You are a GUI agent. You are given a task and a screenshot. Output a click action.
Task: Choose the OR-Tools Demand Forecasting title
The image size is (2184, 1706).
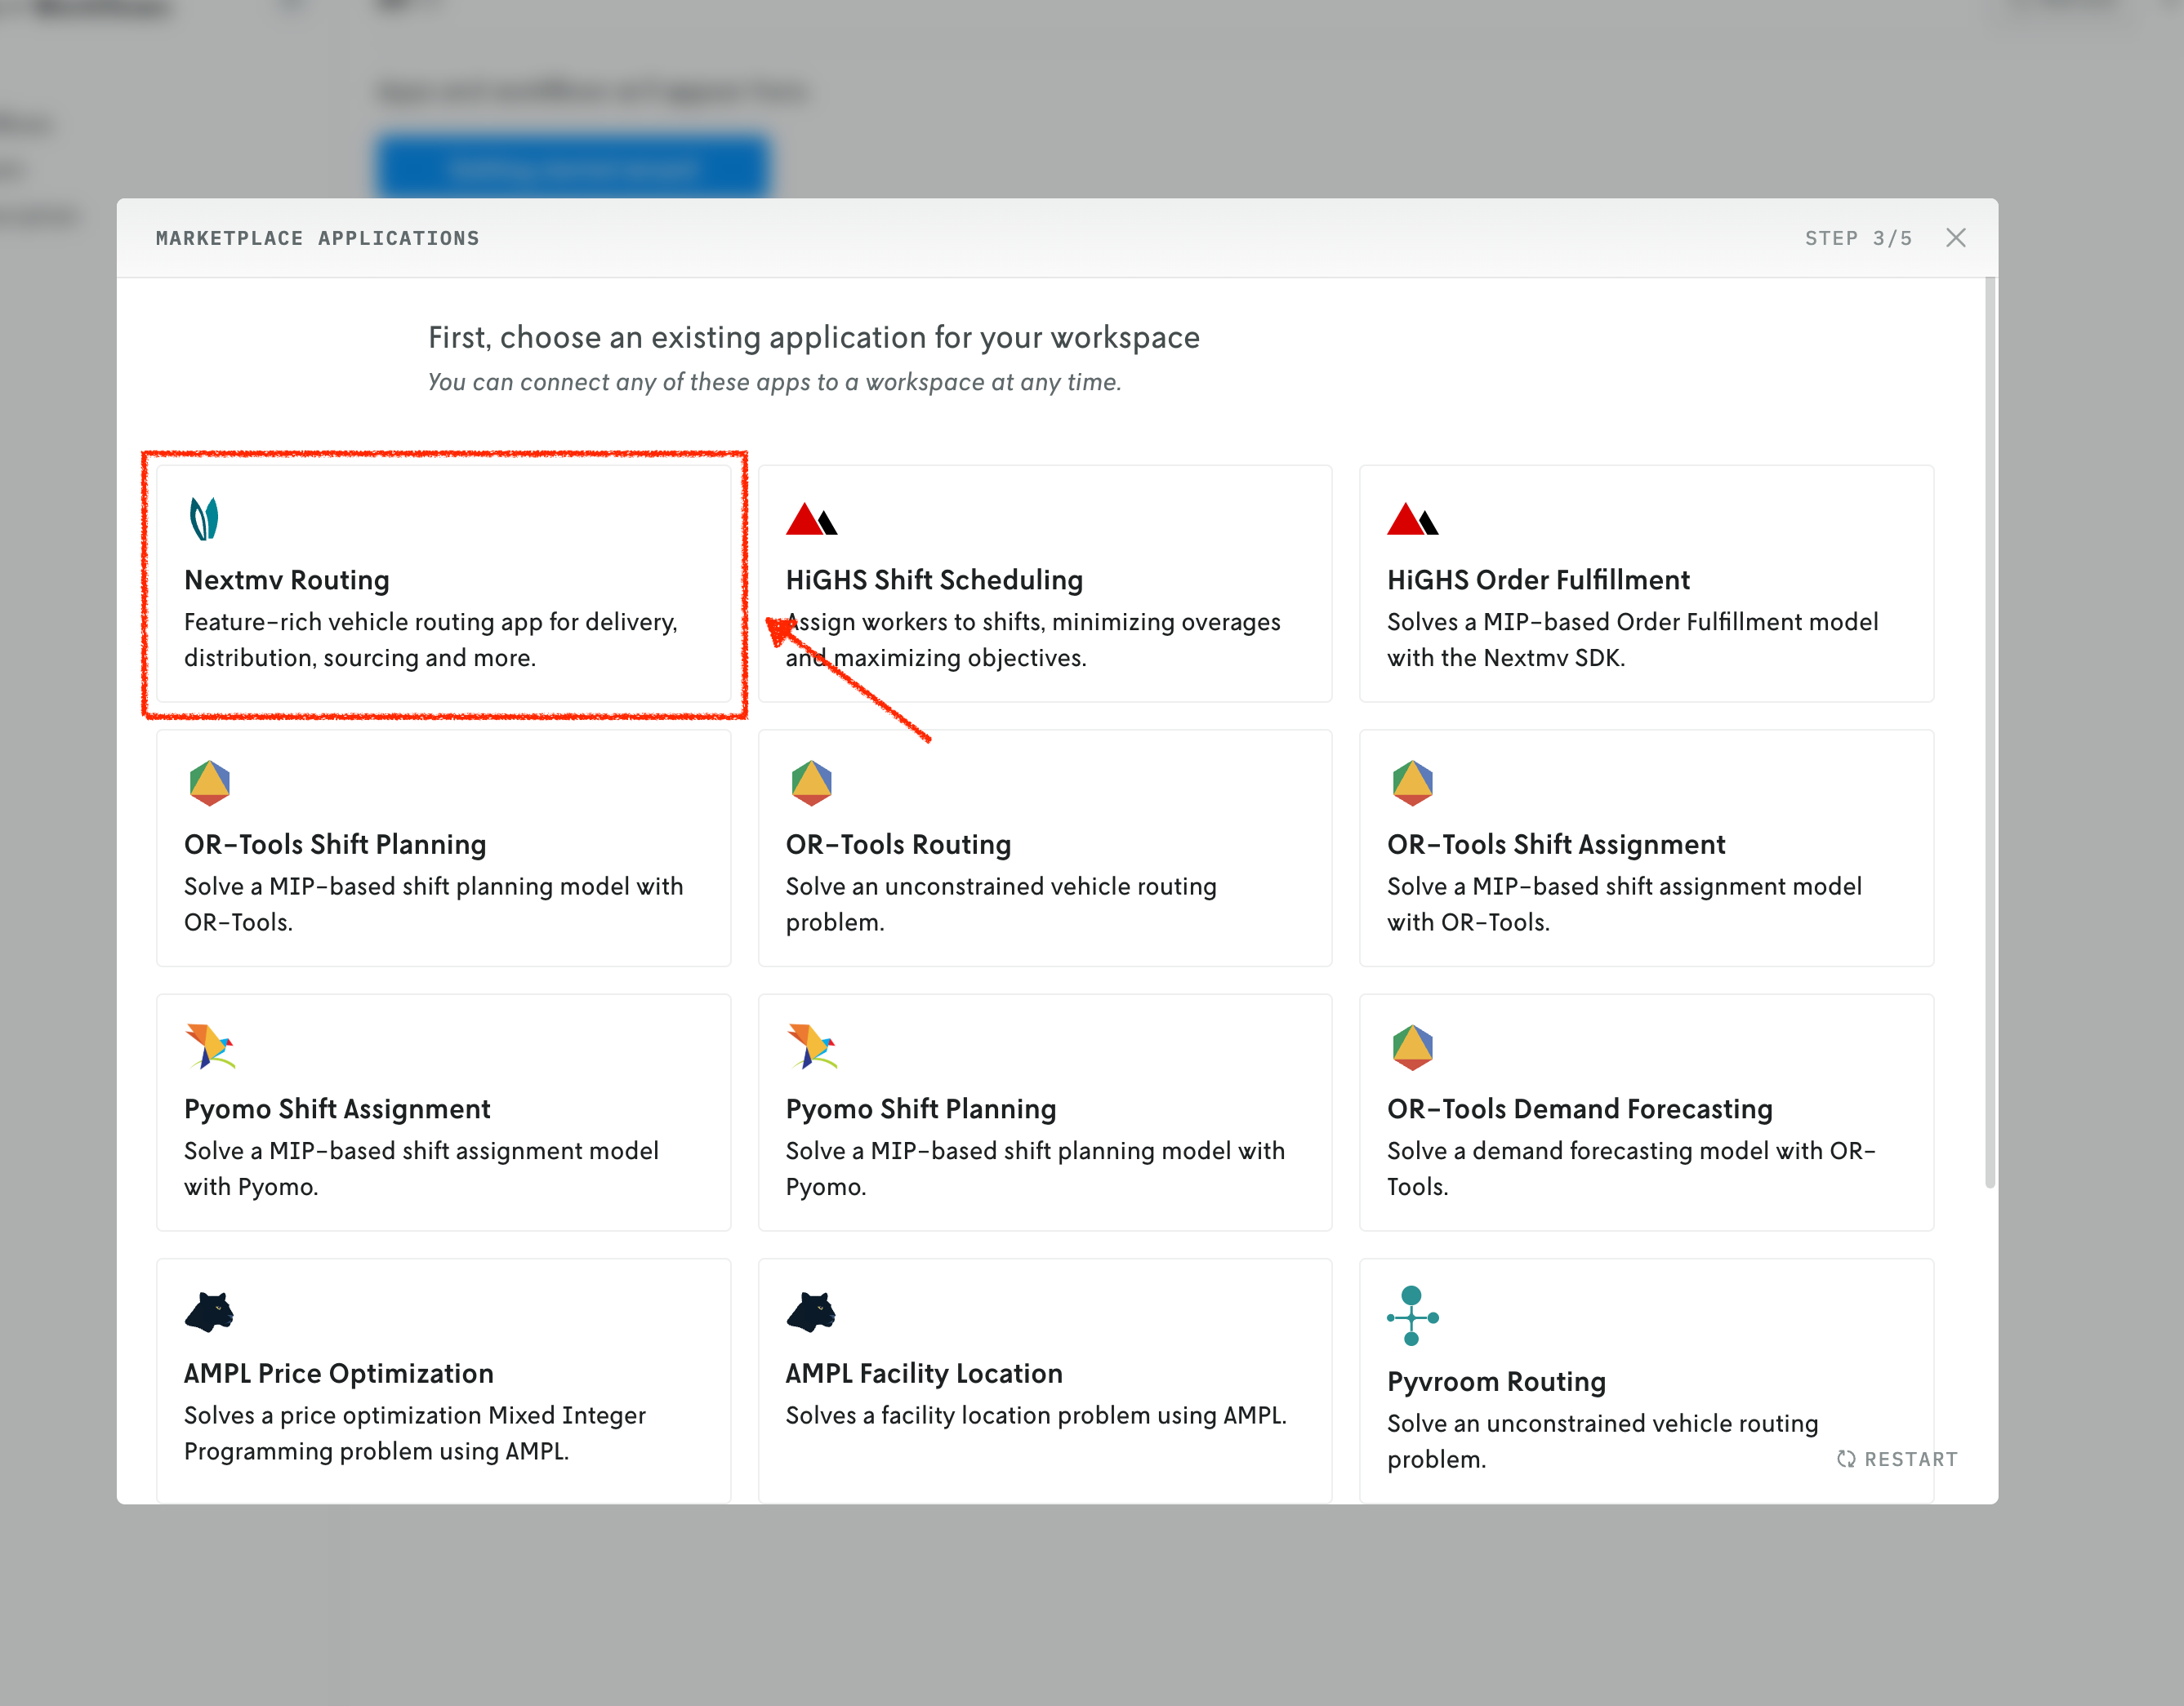pyautogui.click(x=1579, y=1108)
